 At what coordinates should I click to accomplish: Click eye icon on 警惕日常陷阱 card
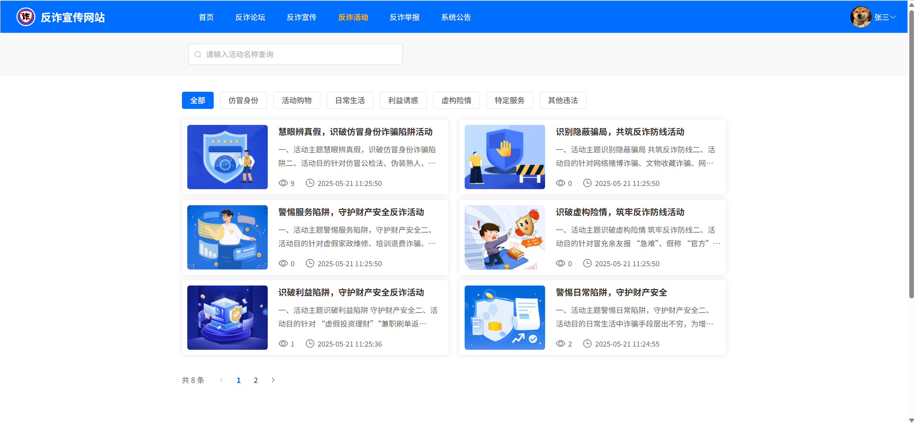[x=560, y=344]
